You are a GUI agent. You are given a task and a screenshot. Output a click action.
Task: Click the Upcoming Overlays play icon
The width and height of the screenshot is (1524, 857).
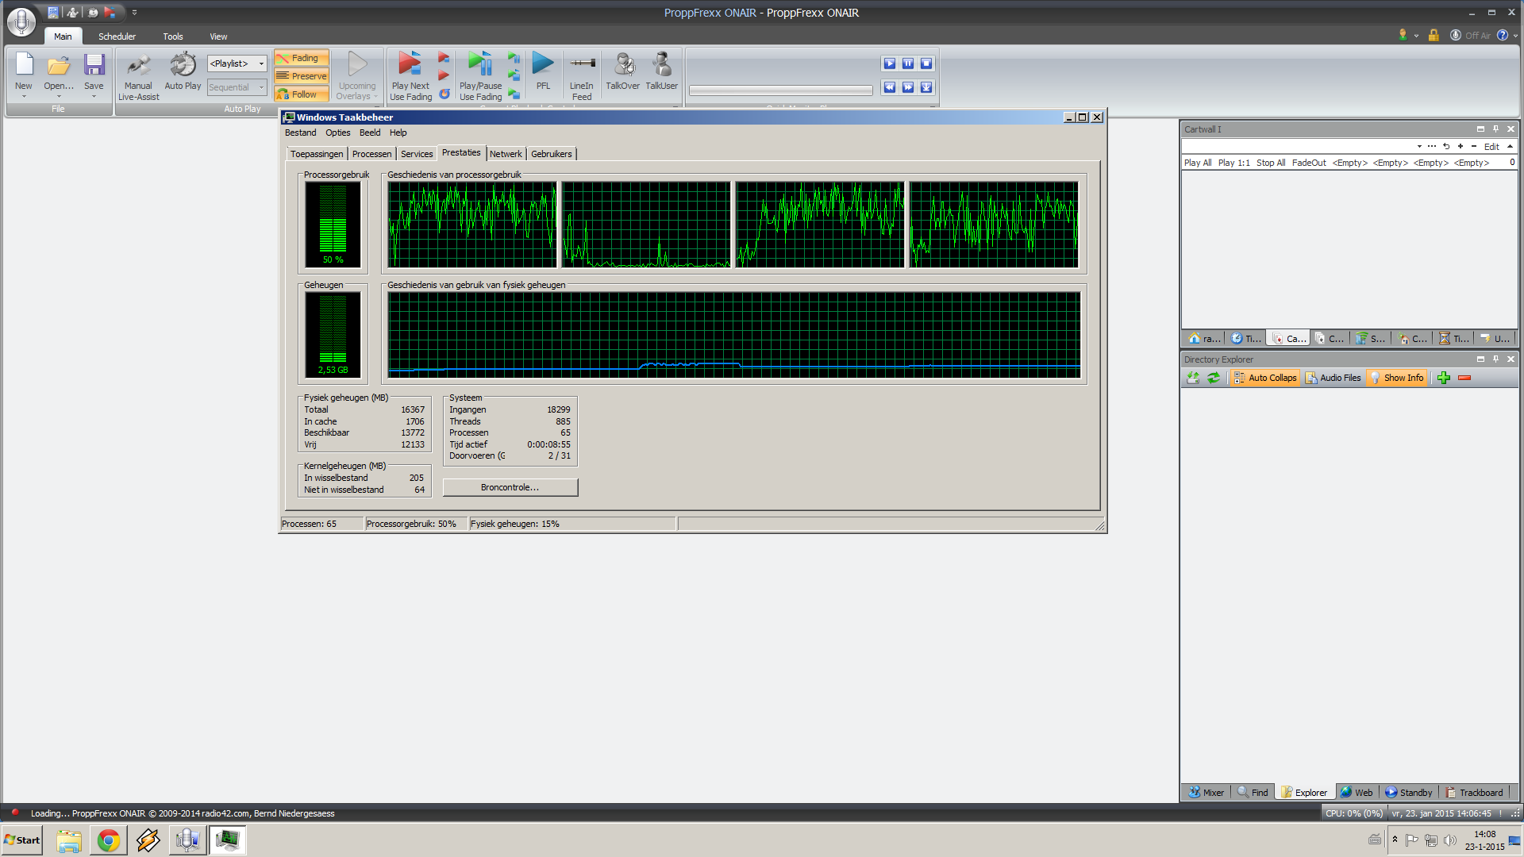[357, 64]
